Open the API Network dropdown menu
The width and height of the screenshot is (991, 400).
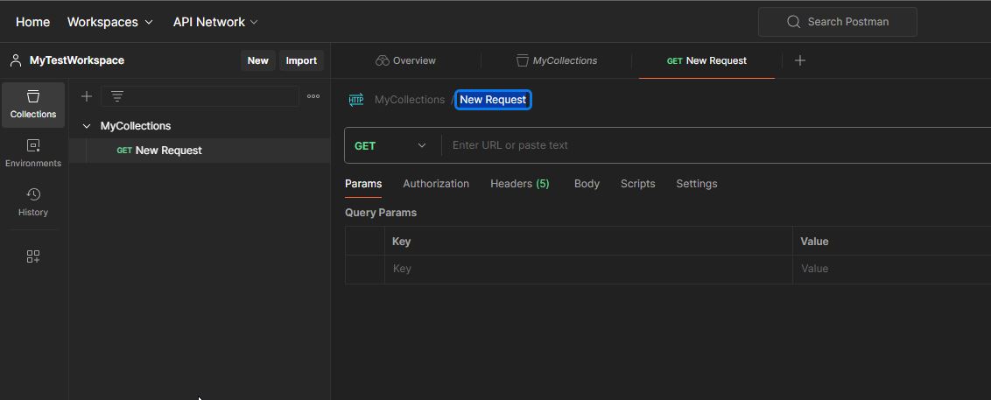(x=215, y=22)
